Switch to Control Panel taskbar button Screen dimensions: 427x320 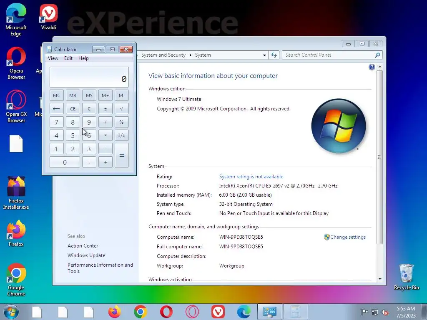[270, 312]
